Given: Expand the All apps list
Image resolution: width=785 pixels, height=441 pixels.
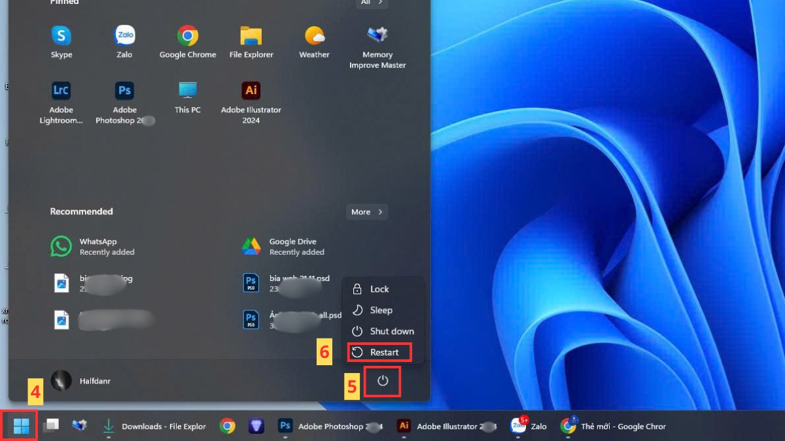Looking at the screenshot, I should point(371,3).
